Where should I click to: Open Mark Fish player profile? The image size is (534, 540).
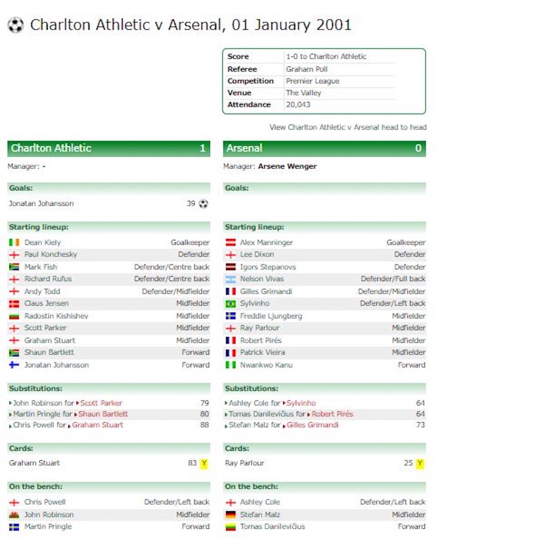coord(40,267)
